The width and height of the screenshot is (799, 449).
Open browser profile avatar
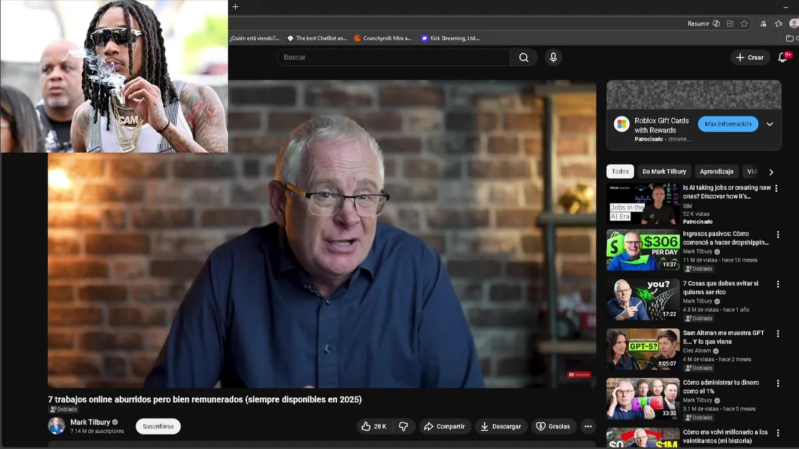[x=794, y=24]
